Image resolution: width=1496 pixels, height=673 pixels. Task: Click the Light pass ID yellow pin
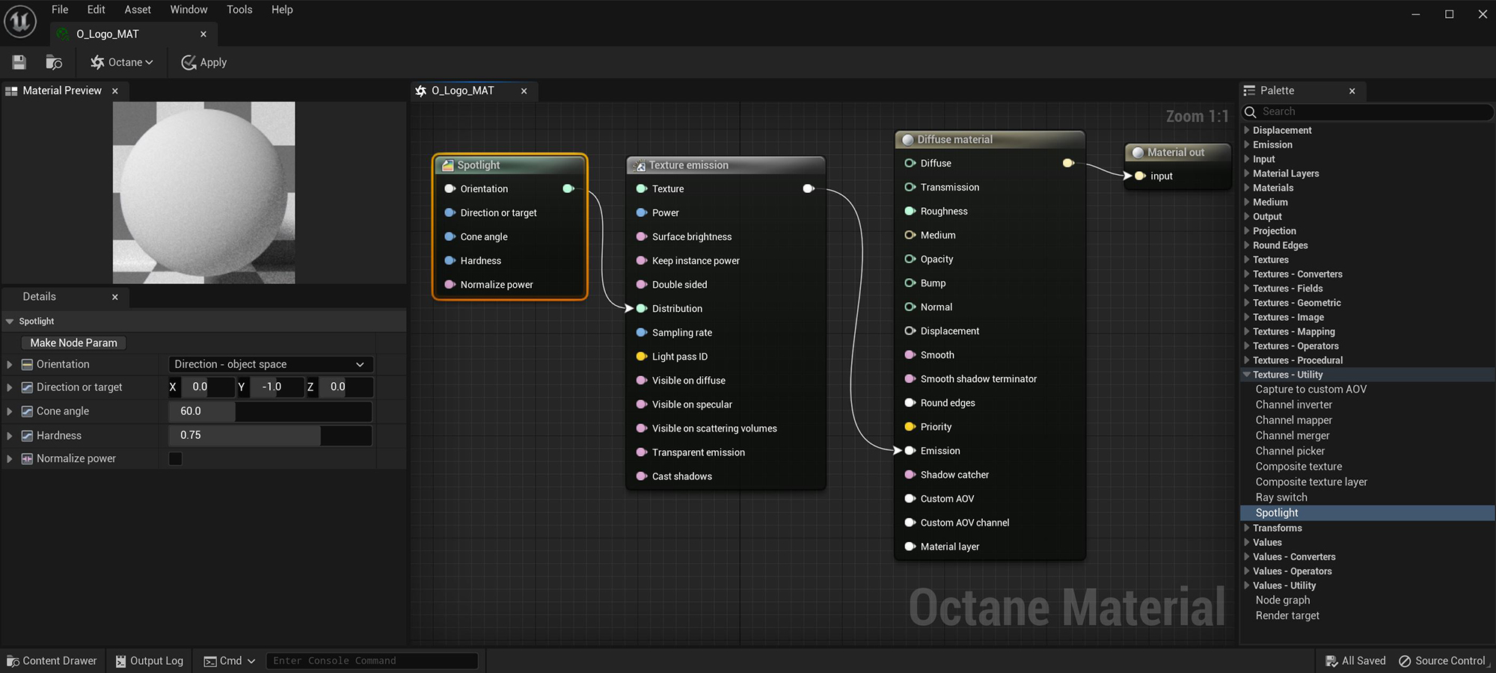tap(642, 357)
